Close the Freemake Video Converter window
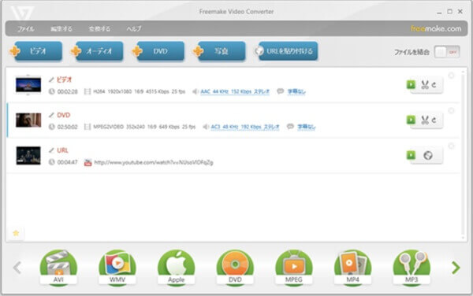This screenshot has height=296, width=473. (x=460, y=12)
